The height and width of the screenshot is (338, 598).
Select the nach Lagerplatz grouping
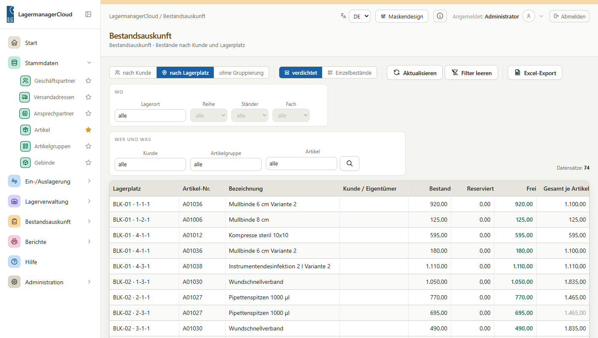(185, 73)
